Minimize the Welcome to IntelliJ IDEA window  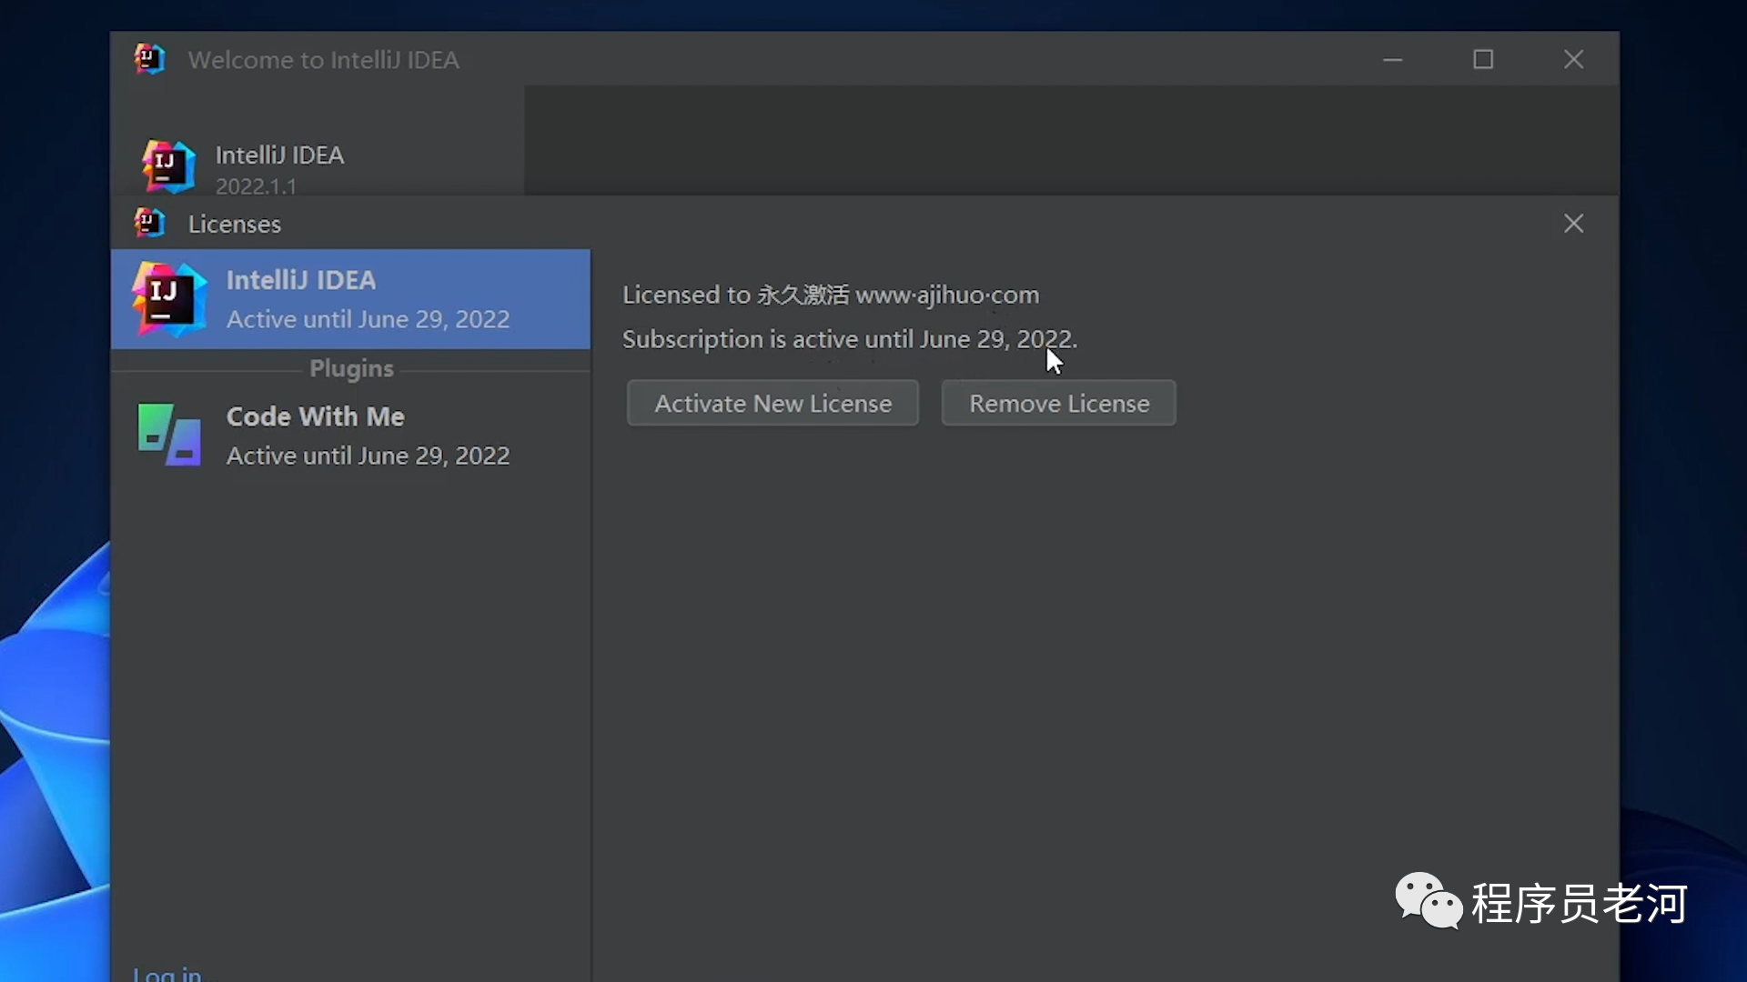tap(1393, 60)
